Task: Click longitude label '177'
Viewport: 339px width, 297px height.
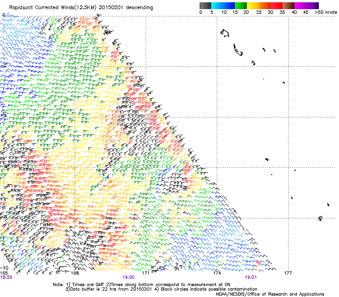Action: tap(288, 273)
